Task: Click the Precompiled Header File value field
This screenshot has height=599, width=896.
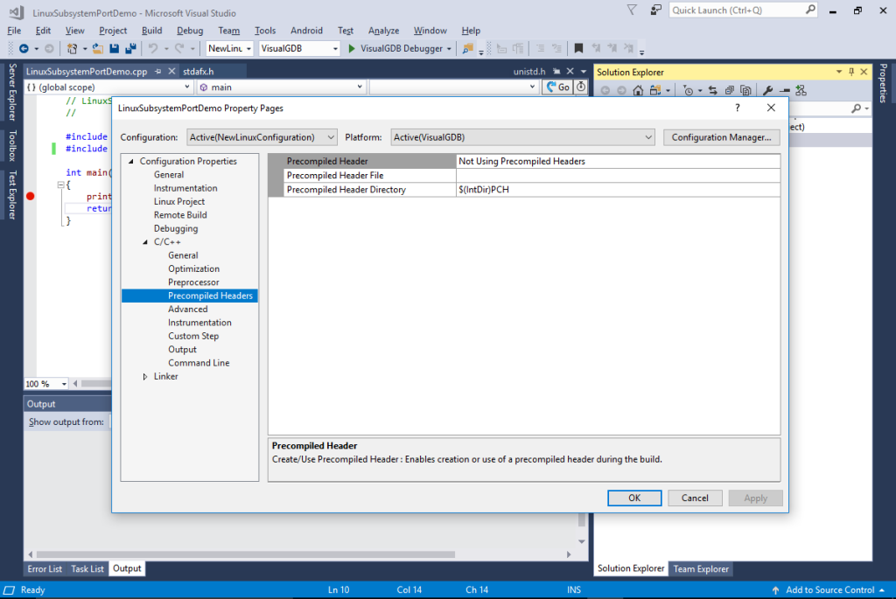Action: [x=618, y=176]
